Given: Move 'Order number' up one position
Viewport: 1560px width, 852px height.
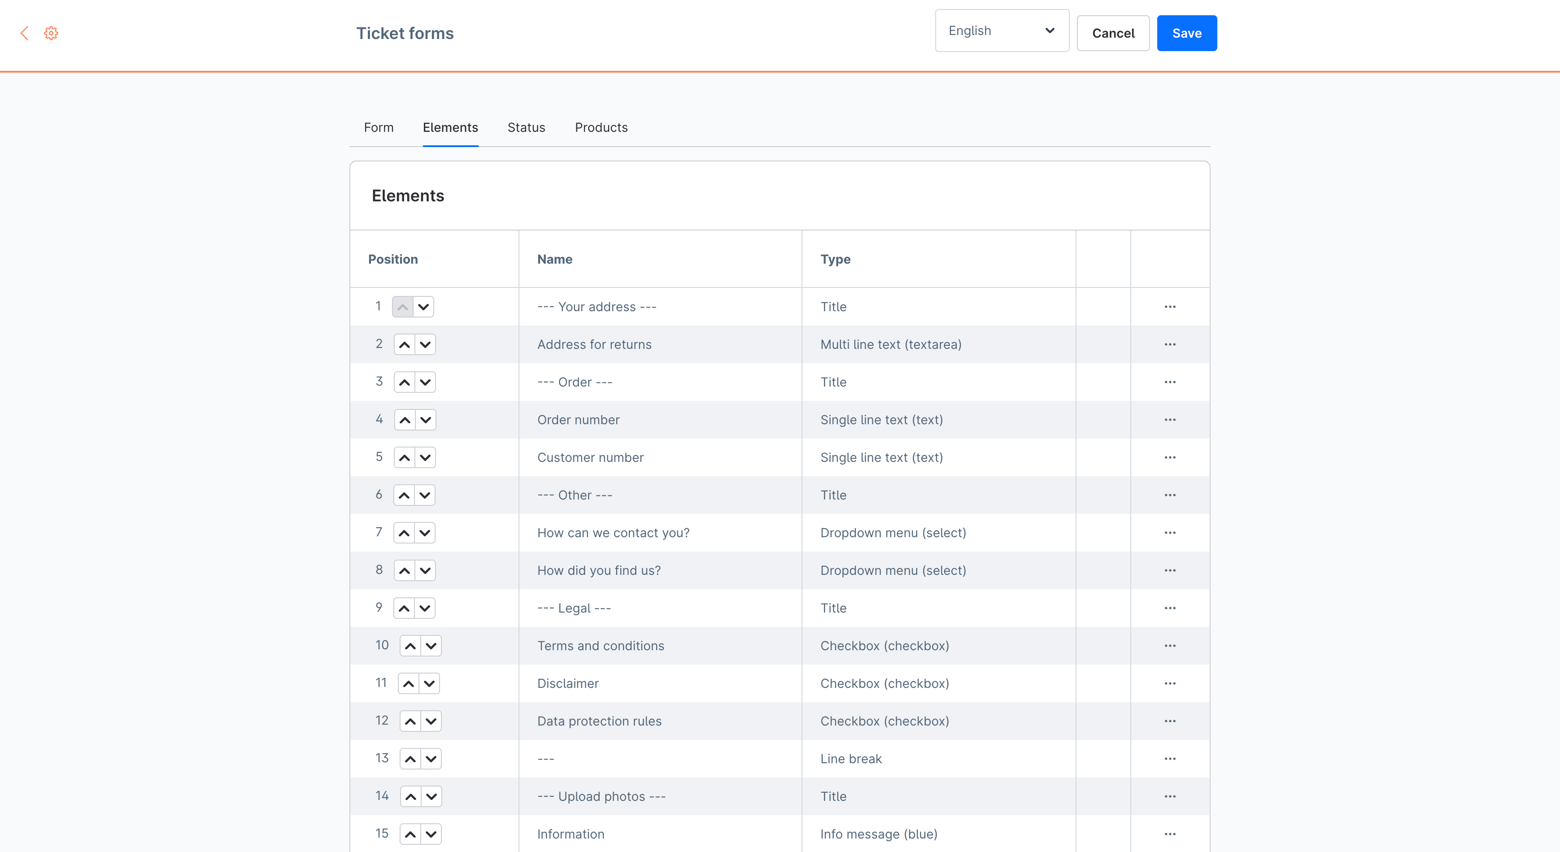Looking at the screenshot, I should click(x=405, y=420).
